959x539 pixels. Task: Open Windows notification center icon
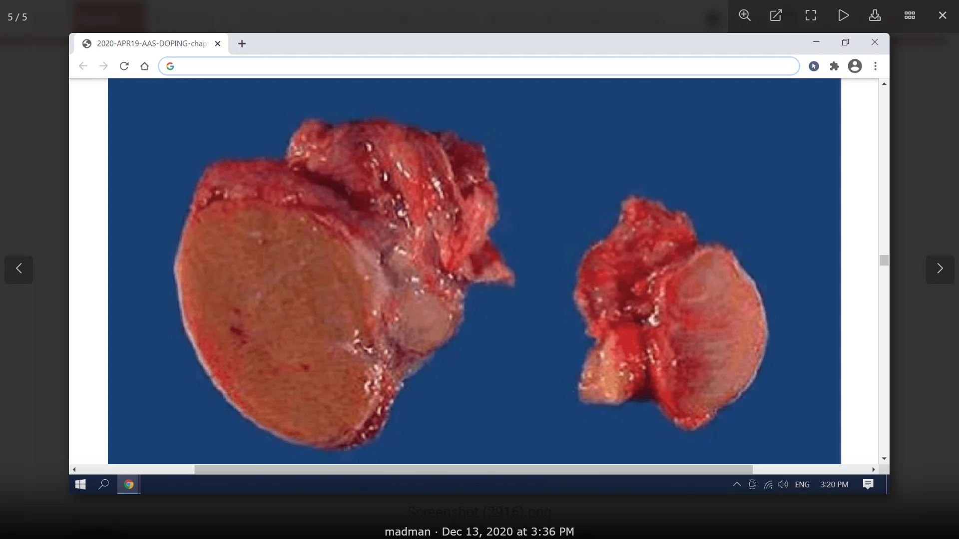(868, 484)
